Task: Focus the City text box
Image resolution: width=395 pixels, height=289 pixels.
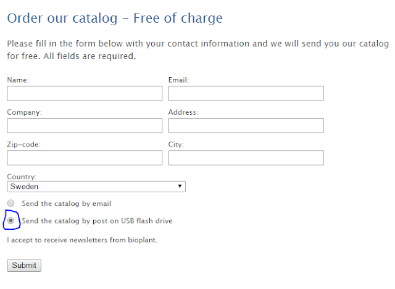Action: pyautogui.click(x=246, y=158)
